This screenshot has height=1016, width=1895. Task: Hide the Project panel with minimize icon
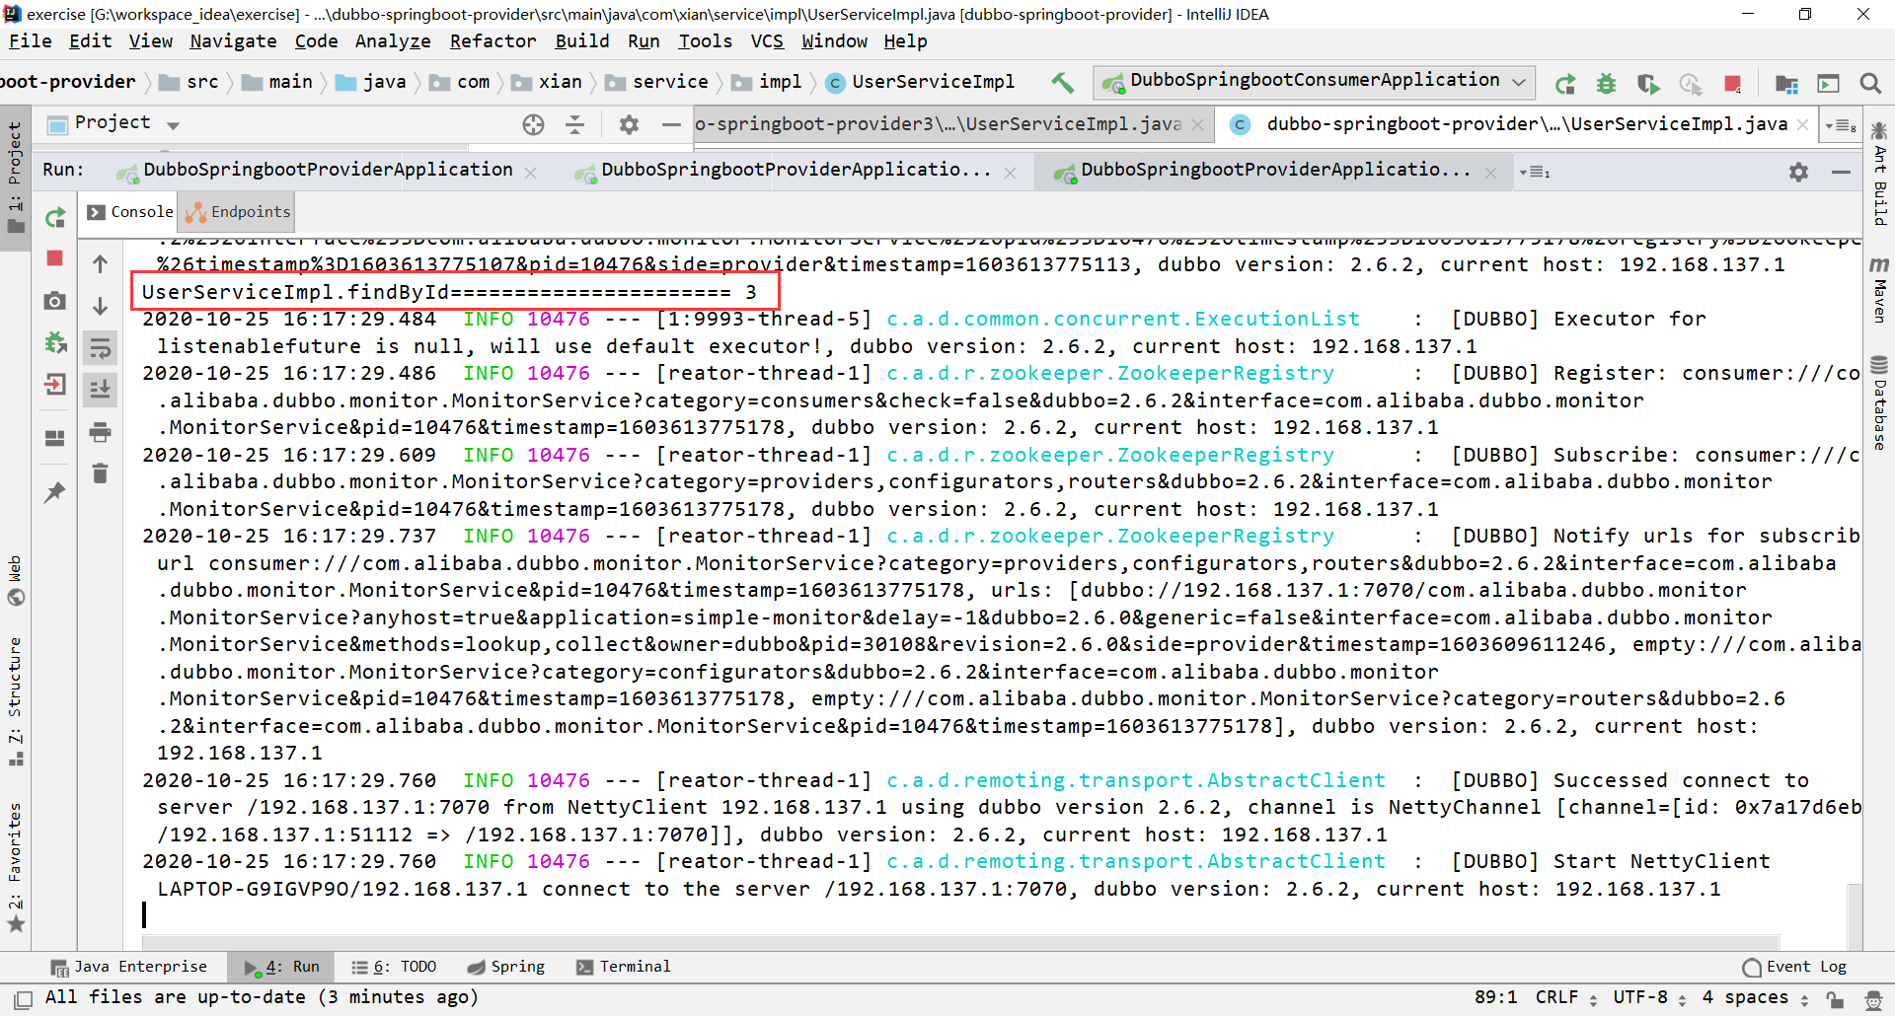click(671, 124)
